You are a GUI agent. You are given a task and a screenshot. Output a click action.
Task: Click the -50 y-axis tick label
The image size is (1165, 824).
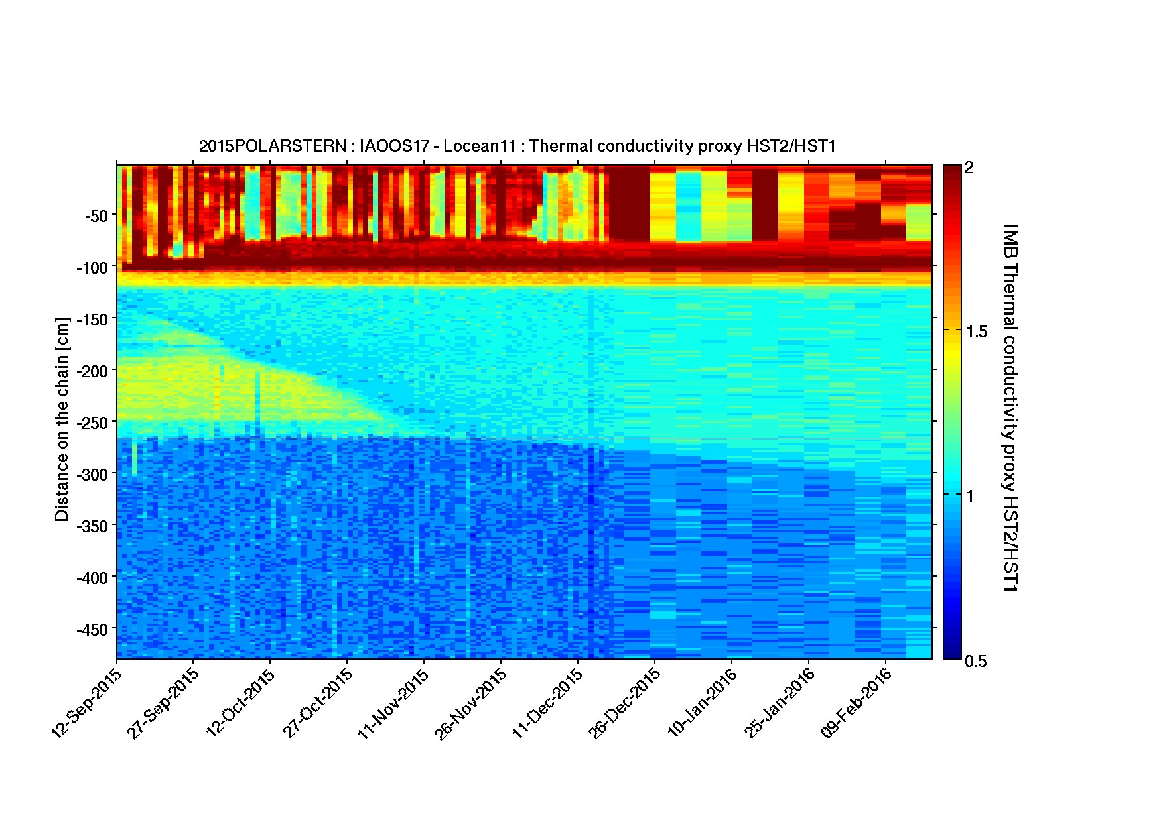click(x=96, y=216)
